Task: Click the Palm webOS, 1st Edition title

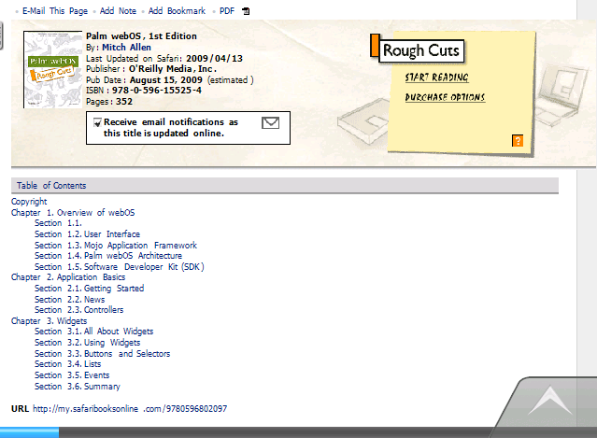Action: [x=141, y=36]
